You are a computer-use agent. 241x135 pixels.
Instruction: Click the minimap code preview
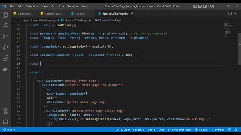(230, 30)
